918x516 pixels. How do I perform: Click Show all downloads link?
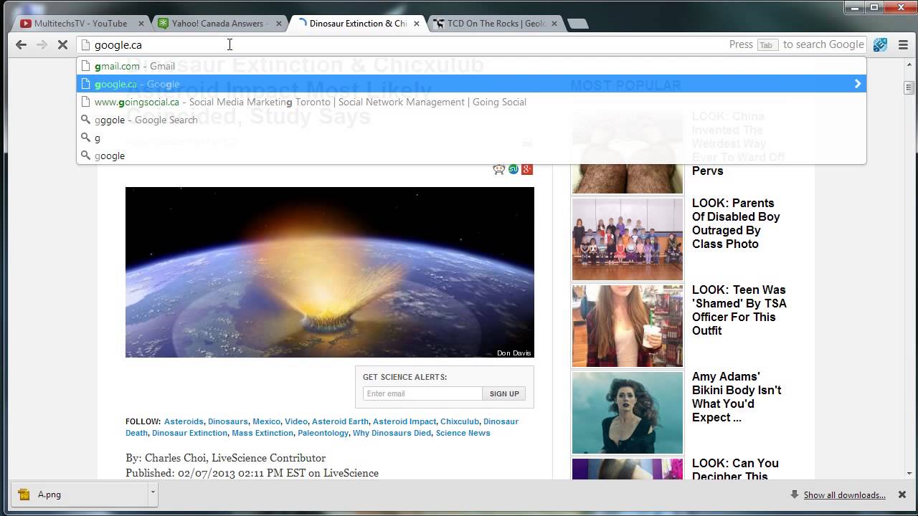pos(844,494)
